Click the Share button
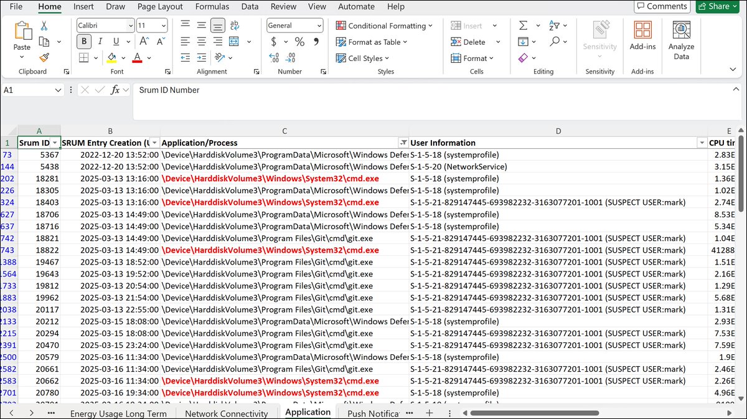Viewport: 747px width, 419px height. pos(718,6)
